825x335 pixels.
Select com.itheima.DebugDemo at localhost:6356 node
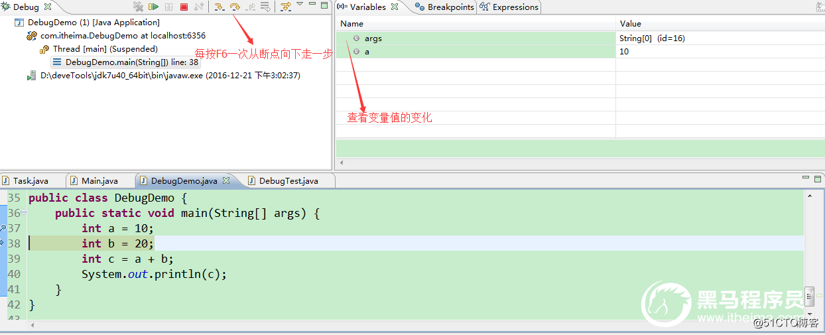123,36
